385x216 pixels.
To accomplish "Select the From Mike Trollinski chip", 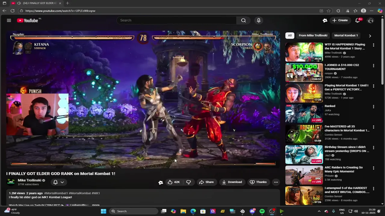I will (x=313, y=35).
